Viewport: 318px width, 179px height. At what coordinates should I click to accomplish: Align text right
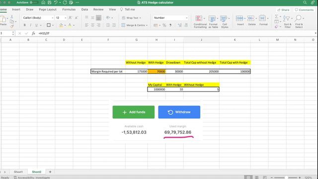pos(98,25)
